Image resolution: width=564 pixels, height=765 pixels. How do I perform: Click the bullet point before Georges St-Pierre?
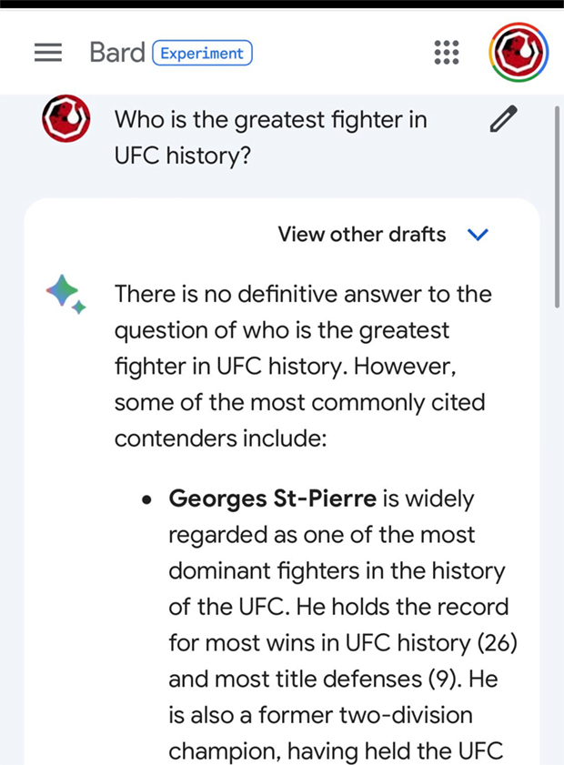point(146,499)
